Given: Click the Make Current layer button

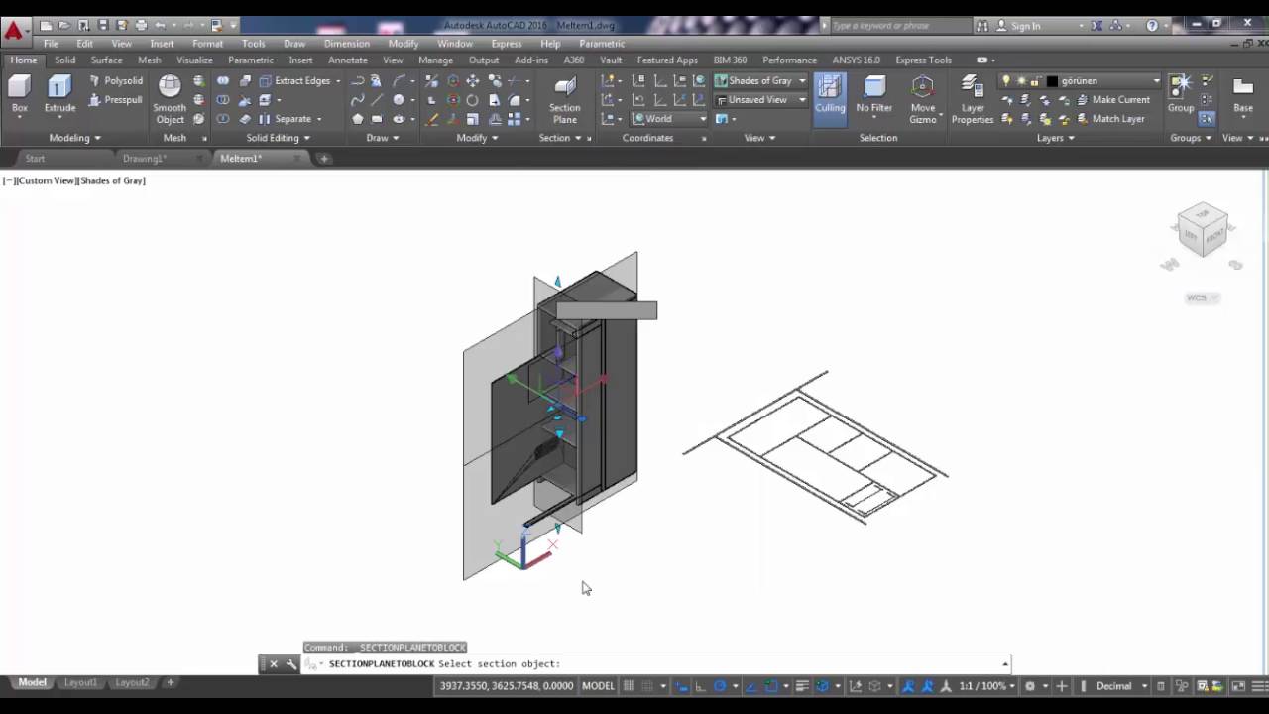Looking at the screenshot, I should 1111,100.
